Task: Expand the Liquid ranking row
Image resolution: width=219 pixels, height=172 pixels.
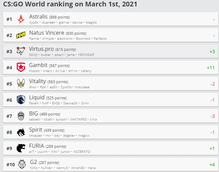Action: (110, 100)
